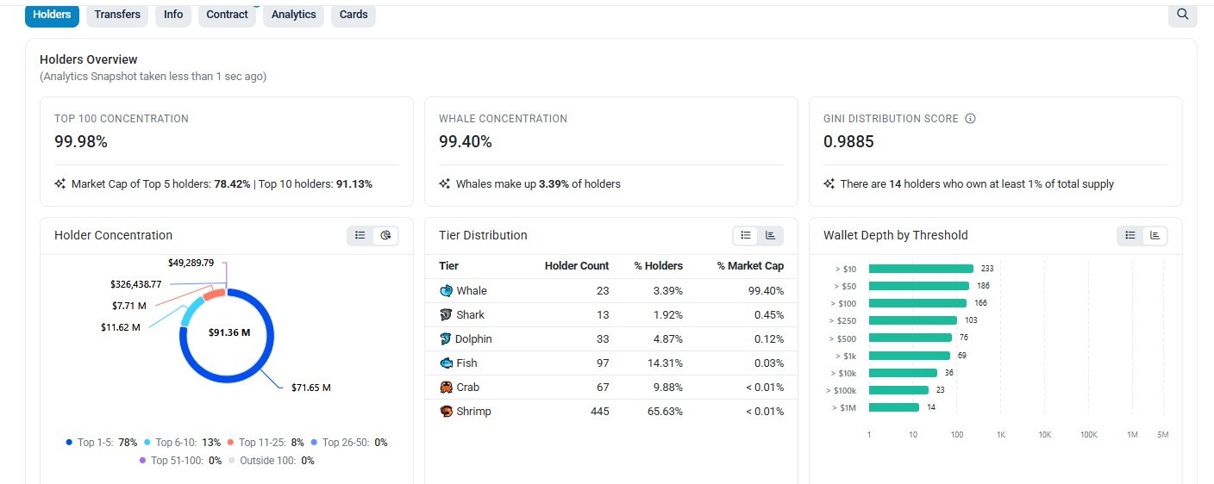Click the Holder Count column header
1214x484 pixels.
[577, 266]
